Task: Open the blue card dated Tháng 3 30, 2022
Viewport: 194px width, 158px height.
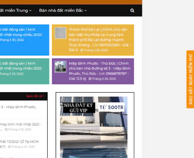Action: pos(25,40)
